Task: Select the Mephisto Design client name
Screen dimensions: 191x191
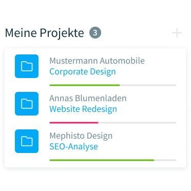Action: (81, 136)
